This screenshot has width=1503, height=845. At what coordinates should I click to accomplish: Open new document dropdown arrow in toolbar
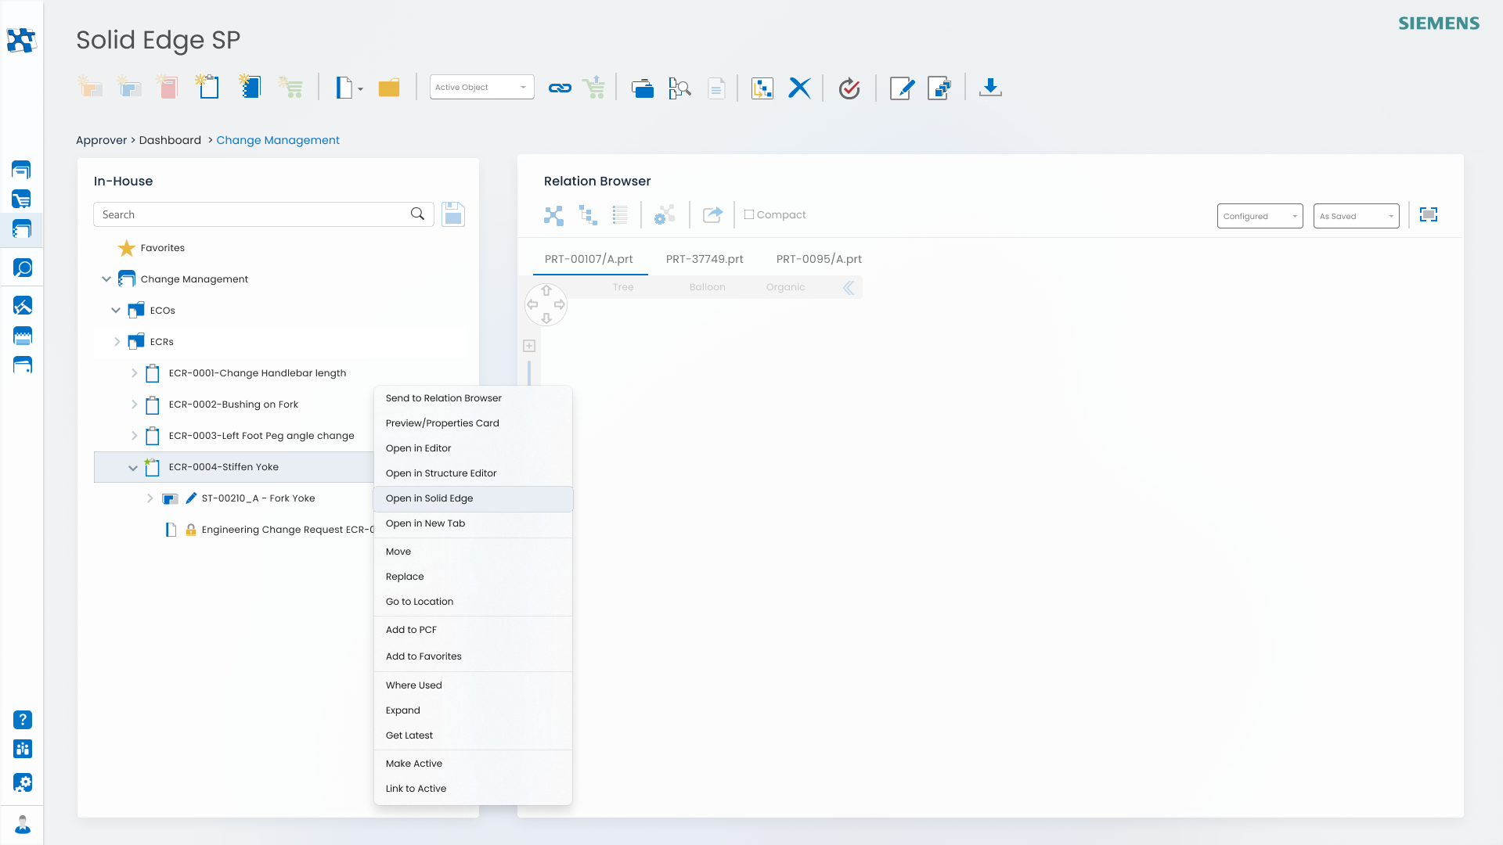point(360,89)
